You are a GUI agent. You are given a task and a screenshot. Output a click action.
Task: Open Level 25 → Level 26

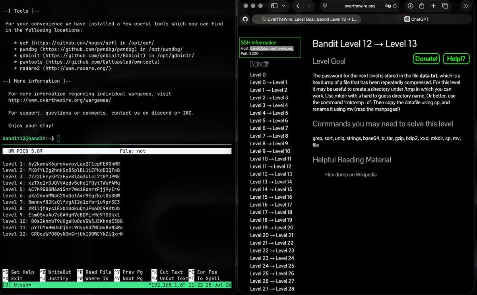pyautogui.click(x=272, y=273)
